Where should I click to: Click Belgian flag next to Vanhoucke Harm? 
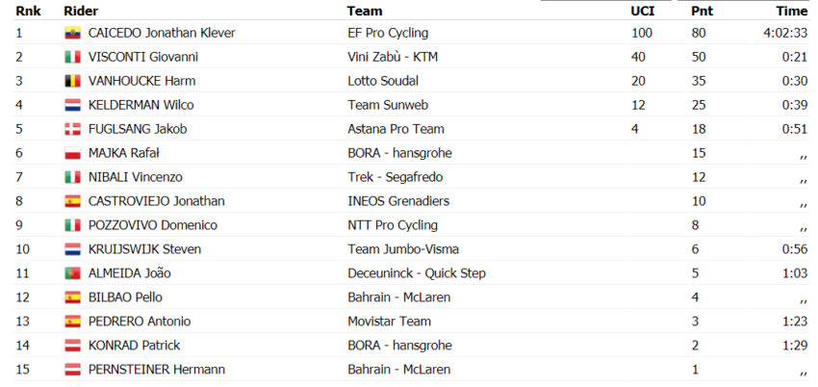pos(72,82)
